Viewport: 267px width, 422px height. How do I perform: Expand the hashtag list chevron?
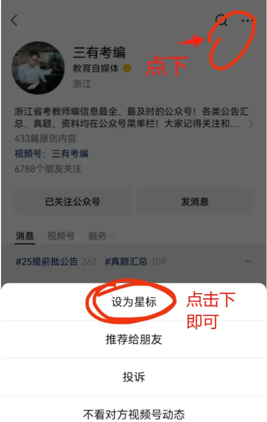247,261
